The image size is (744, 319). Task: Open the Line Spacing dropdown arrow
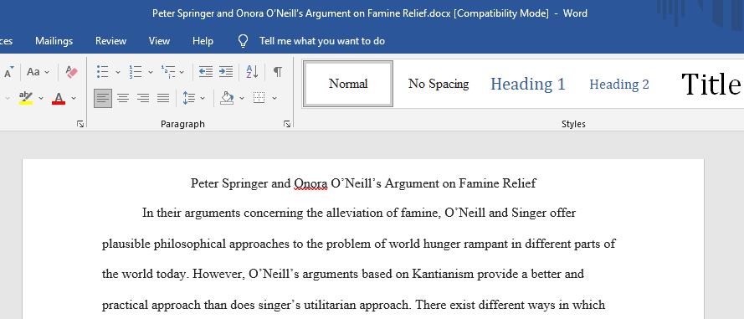pos(203,98)
